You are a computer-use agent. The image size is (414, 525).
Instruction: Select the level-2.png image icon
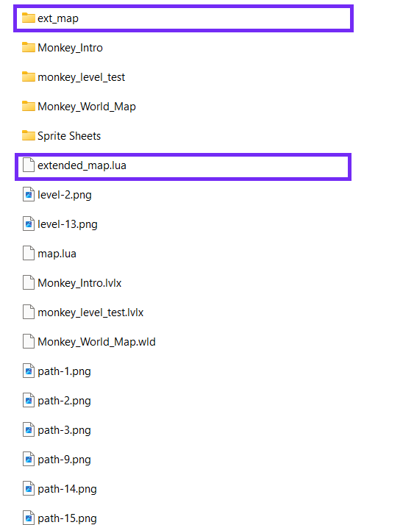click(x=29, y=195)
